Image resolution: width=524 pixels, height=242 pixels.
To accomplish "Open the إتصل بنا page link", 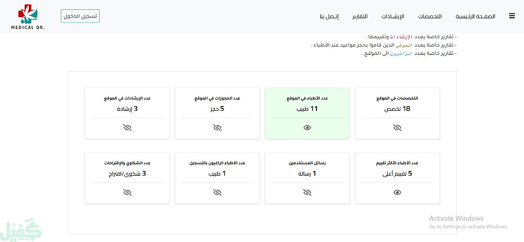I will point(329,17).
